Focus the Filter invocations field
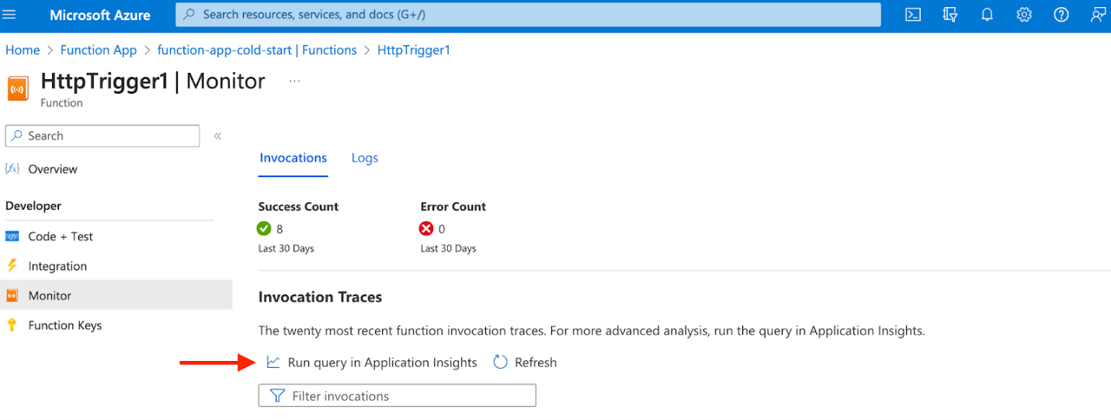Viewport: 1111px width, 420px height. (398, 396)
